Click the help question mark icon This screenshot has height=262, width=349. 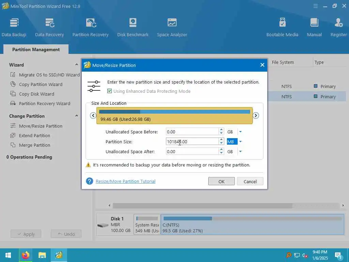pyautogui.click(x=90, y=181)
